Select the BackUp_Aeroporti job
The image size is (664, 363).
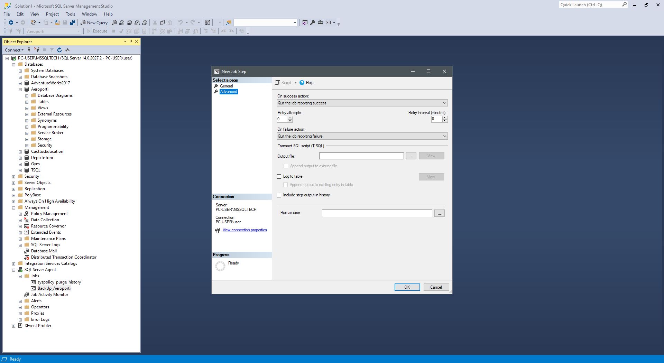click(54, 288)
